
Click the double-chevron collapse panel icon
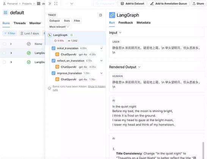coord(50,3)
